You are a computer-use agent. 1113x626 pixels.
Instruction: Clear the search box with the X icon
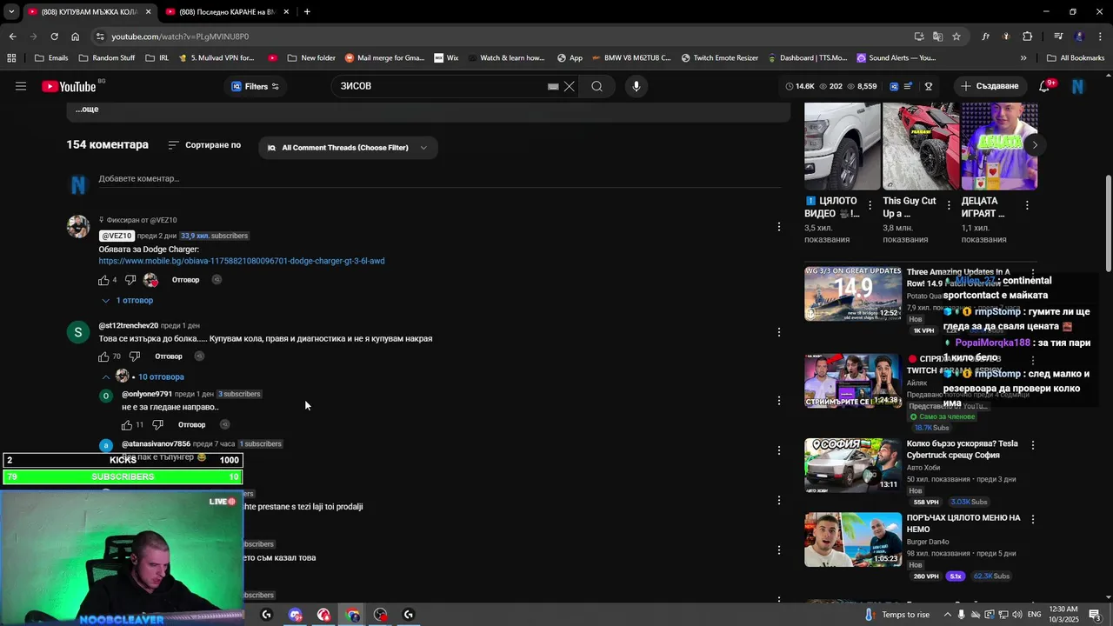tap(570, 86)
